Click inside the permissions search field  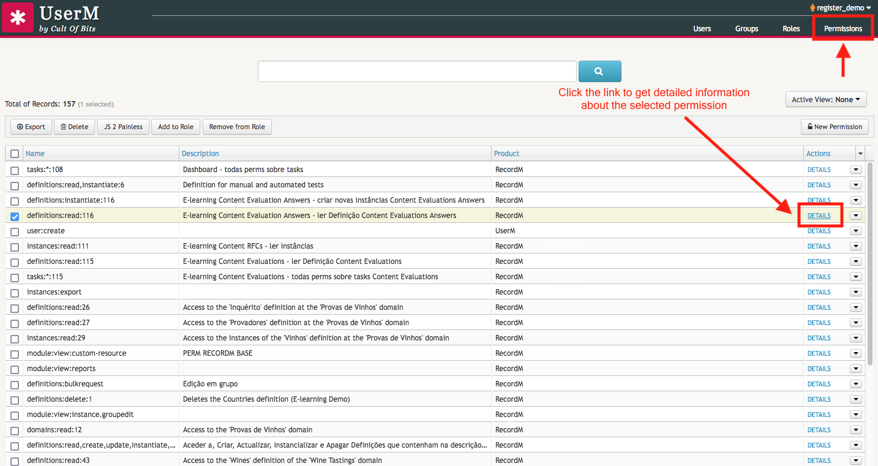[417, 71]
